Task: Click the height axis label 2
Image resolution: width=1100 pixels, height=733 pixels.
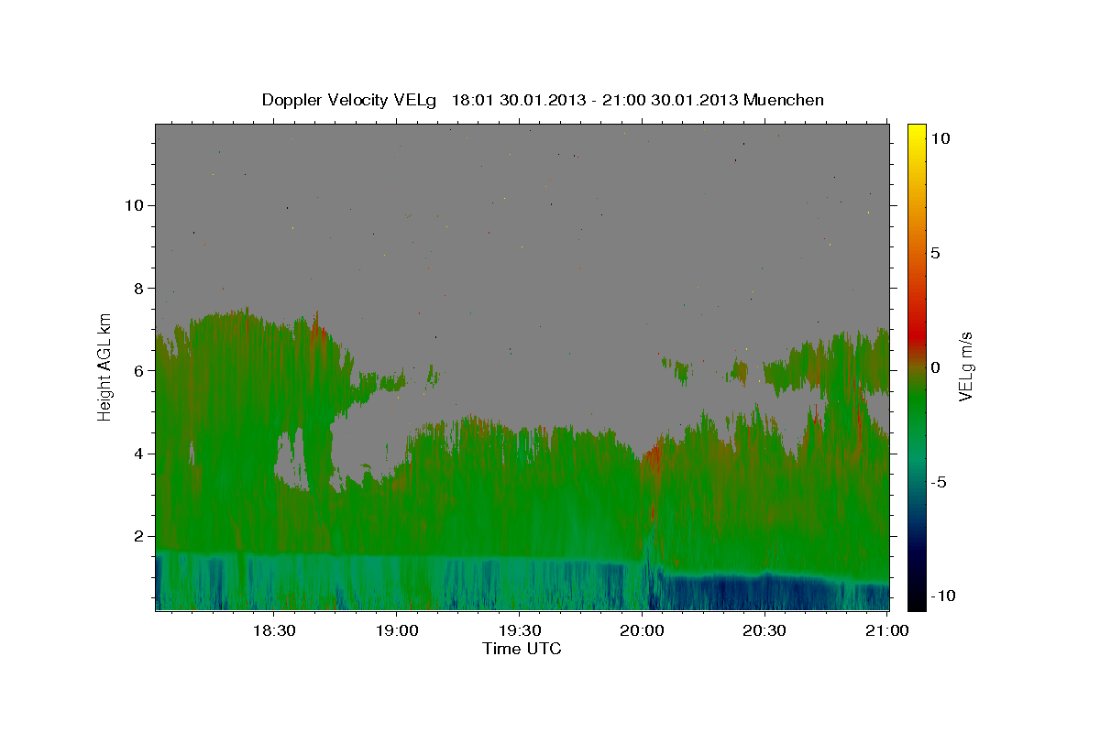Action: tap(139, 536)
